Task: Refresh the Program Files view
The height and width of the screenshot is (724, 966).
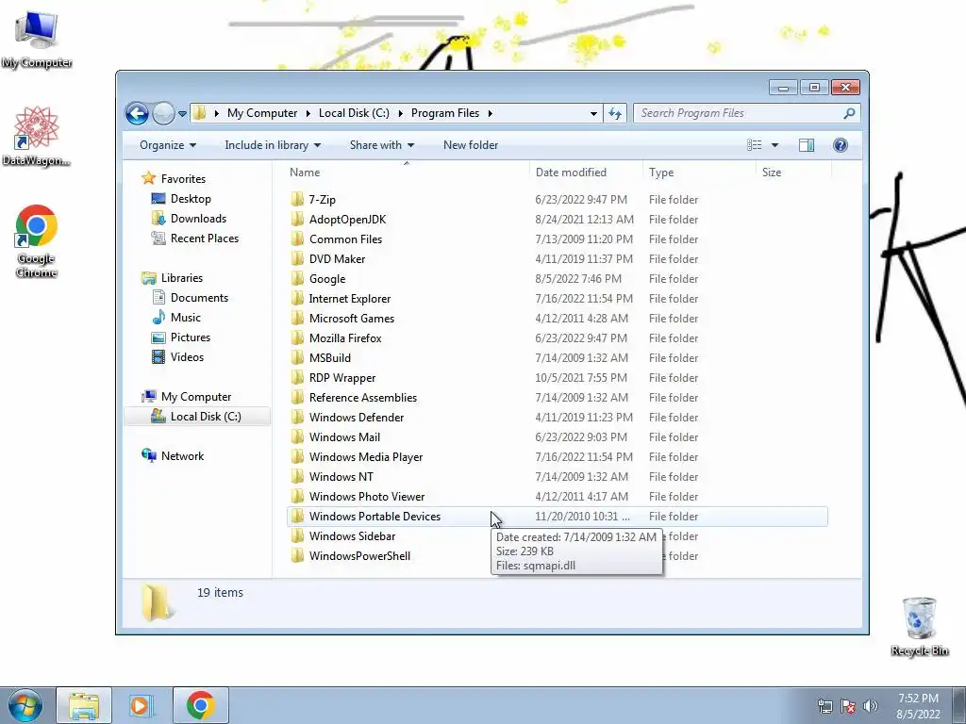Action: [x=615, y=113]
